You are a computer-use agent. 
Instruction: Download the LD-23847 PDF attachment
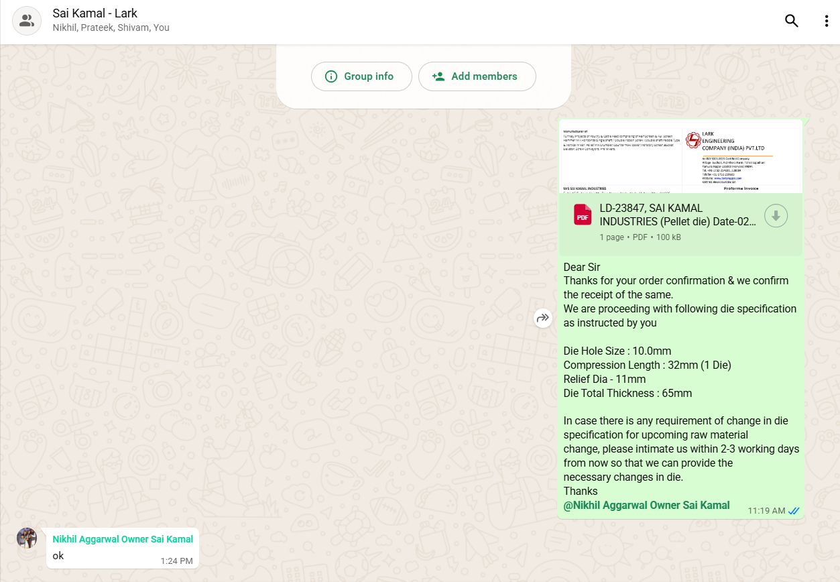click(x=776, y=215)
